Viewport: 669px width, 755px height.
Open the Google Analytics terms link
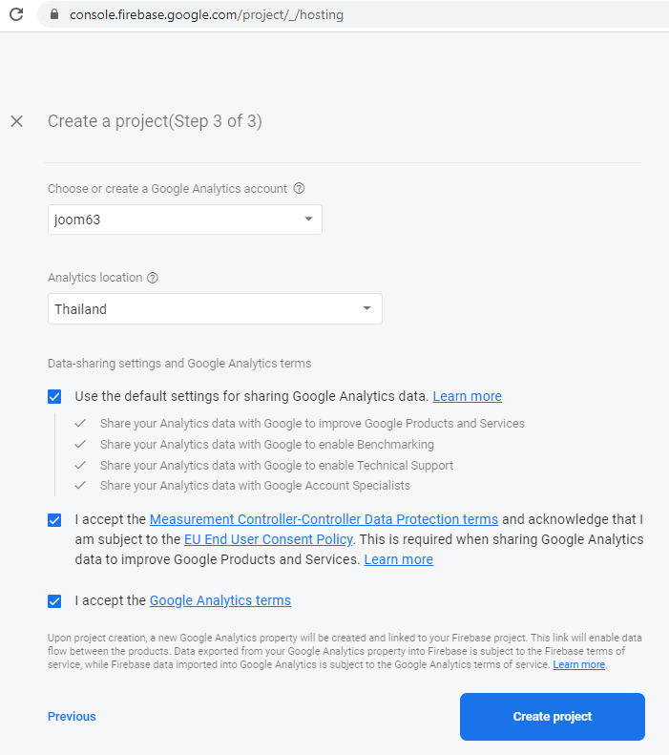(220, 601)
